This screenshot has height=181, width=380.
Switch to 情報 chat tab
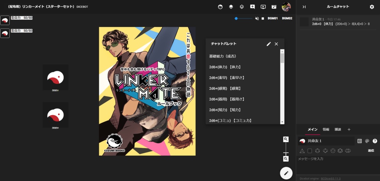(326, 129)
